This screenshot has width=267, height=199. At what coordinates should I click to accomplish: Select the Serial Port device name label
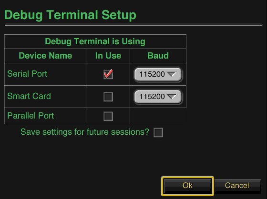click(27, 74)
